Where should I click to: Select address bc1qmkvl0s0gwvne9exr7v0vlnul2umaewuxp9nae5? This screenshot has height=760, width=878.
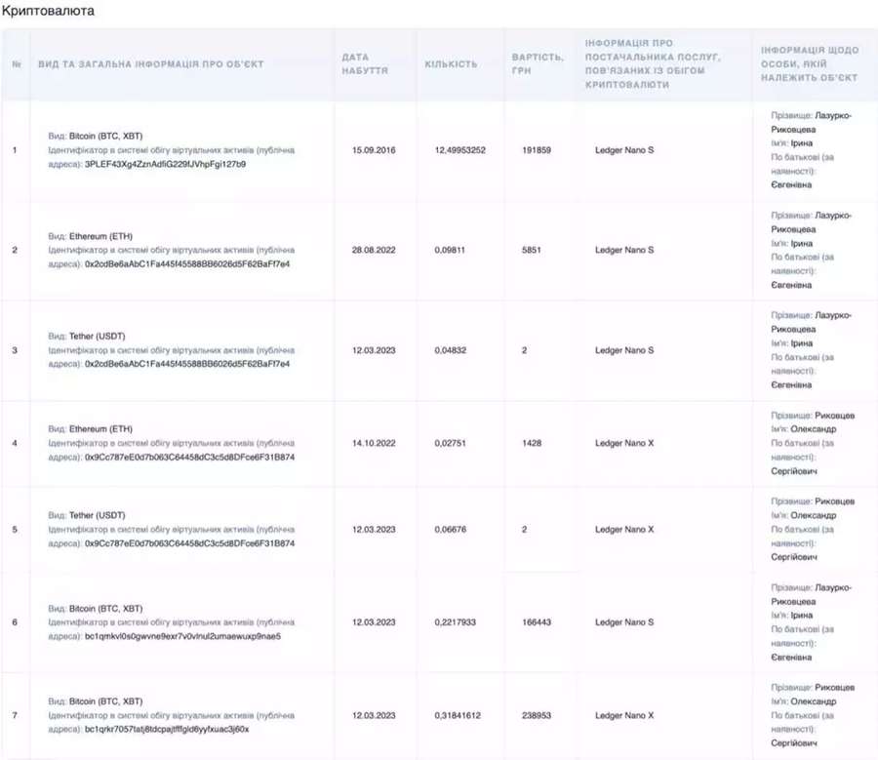click(x=182, y=636)
